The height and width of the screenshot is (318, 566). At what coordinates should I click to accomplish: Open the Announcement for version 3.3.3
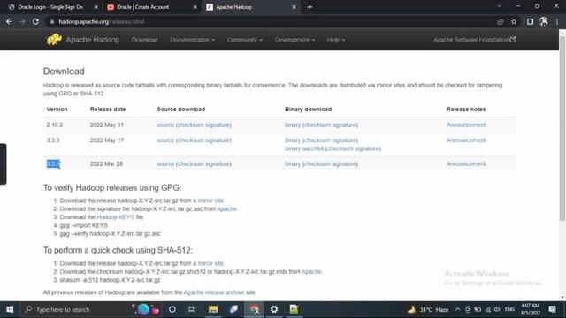466,140
